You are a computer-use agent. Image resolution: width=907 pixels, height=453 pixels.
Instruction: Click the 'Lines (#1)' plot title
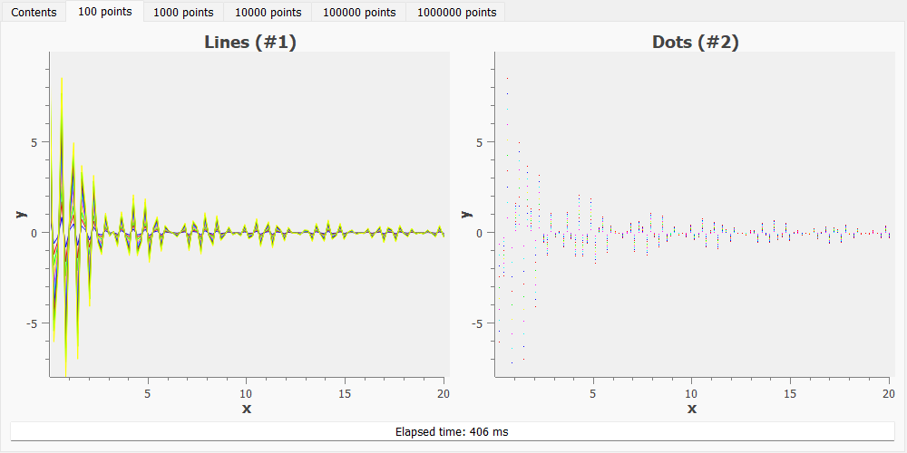click(249, 42)
